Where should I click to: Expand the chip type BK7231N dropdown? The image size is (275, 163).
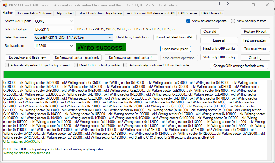[71, 29]
